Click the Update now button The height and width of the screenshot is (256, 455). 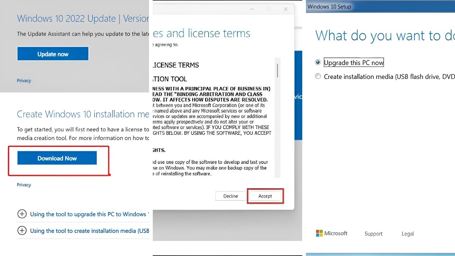pyautogui.click(x=53, y=54)
